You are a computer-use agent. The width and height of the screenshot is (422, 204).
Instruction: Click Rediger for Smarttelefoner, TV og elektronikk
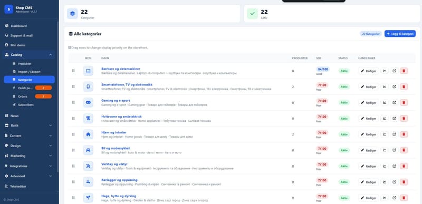point(368,87)
